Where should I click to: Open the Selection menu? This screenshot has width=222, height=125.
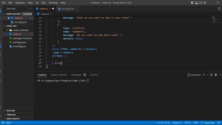(x=20, y=3)
